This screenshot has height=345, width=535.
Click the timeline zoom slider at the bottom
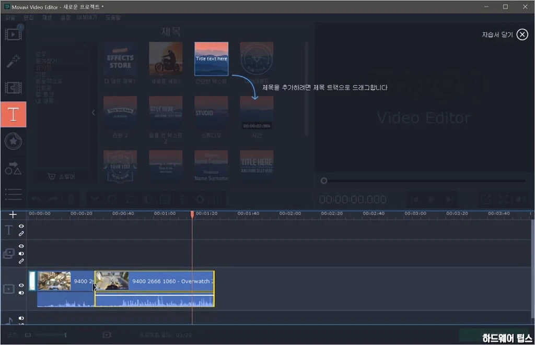(50, 335)
